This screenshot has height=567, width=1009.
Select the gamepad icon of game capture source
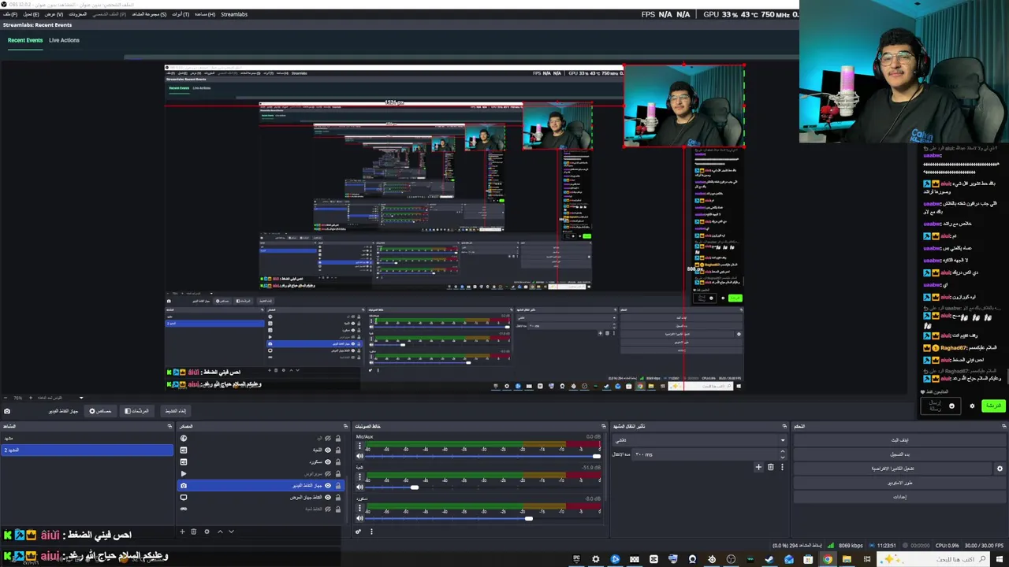(x=184, y=509)
